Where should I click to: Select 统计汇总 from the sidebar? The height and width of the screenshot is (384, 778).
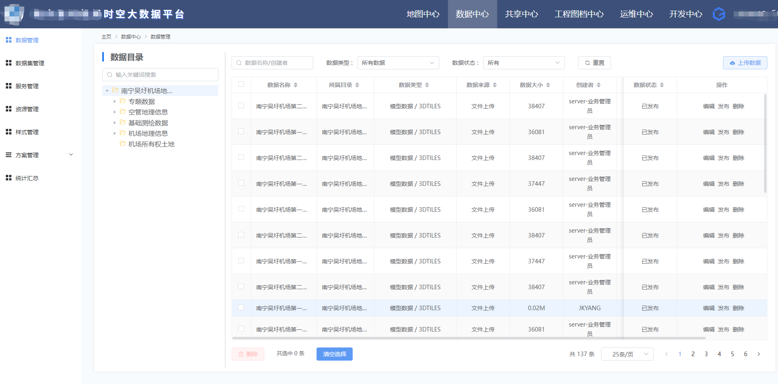(x=26, y=178)
